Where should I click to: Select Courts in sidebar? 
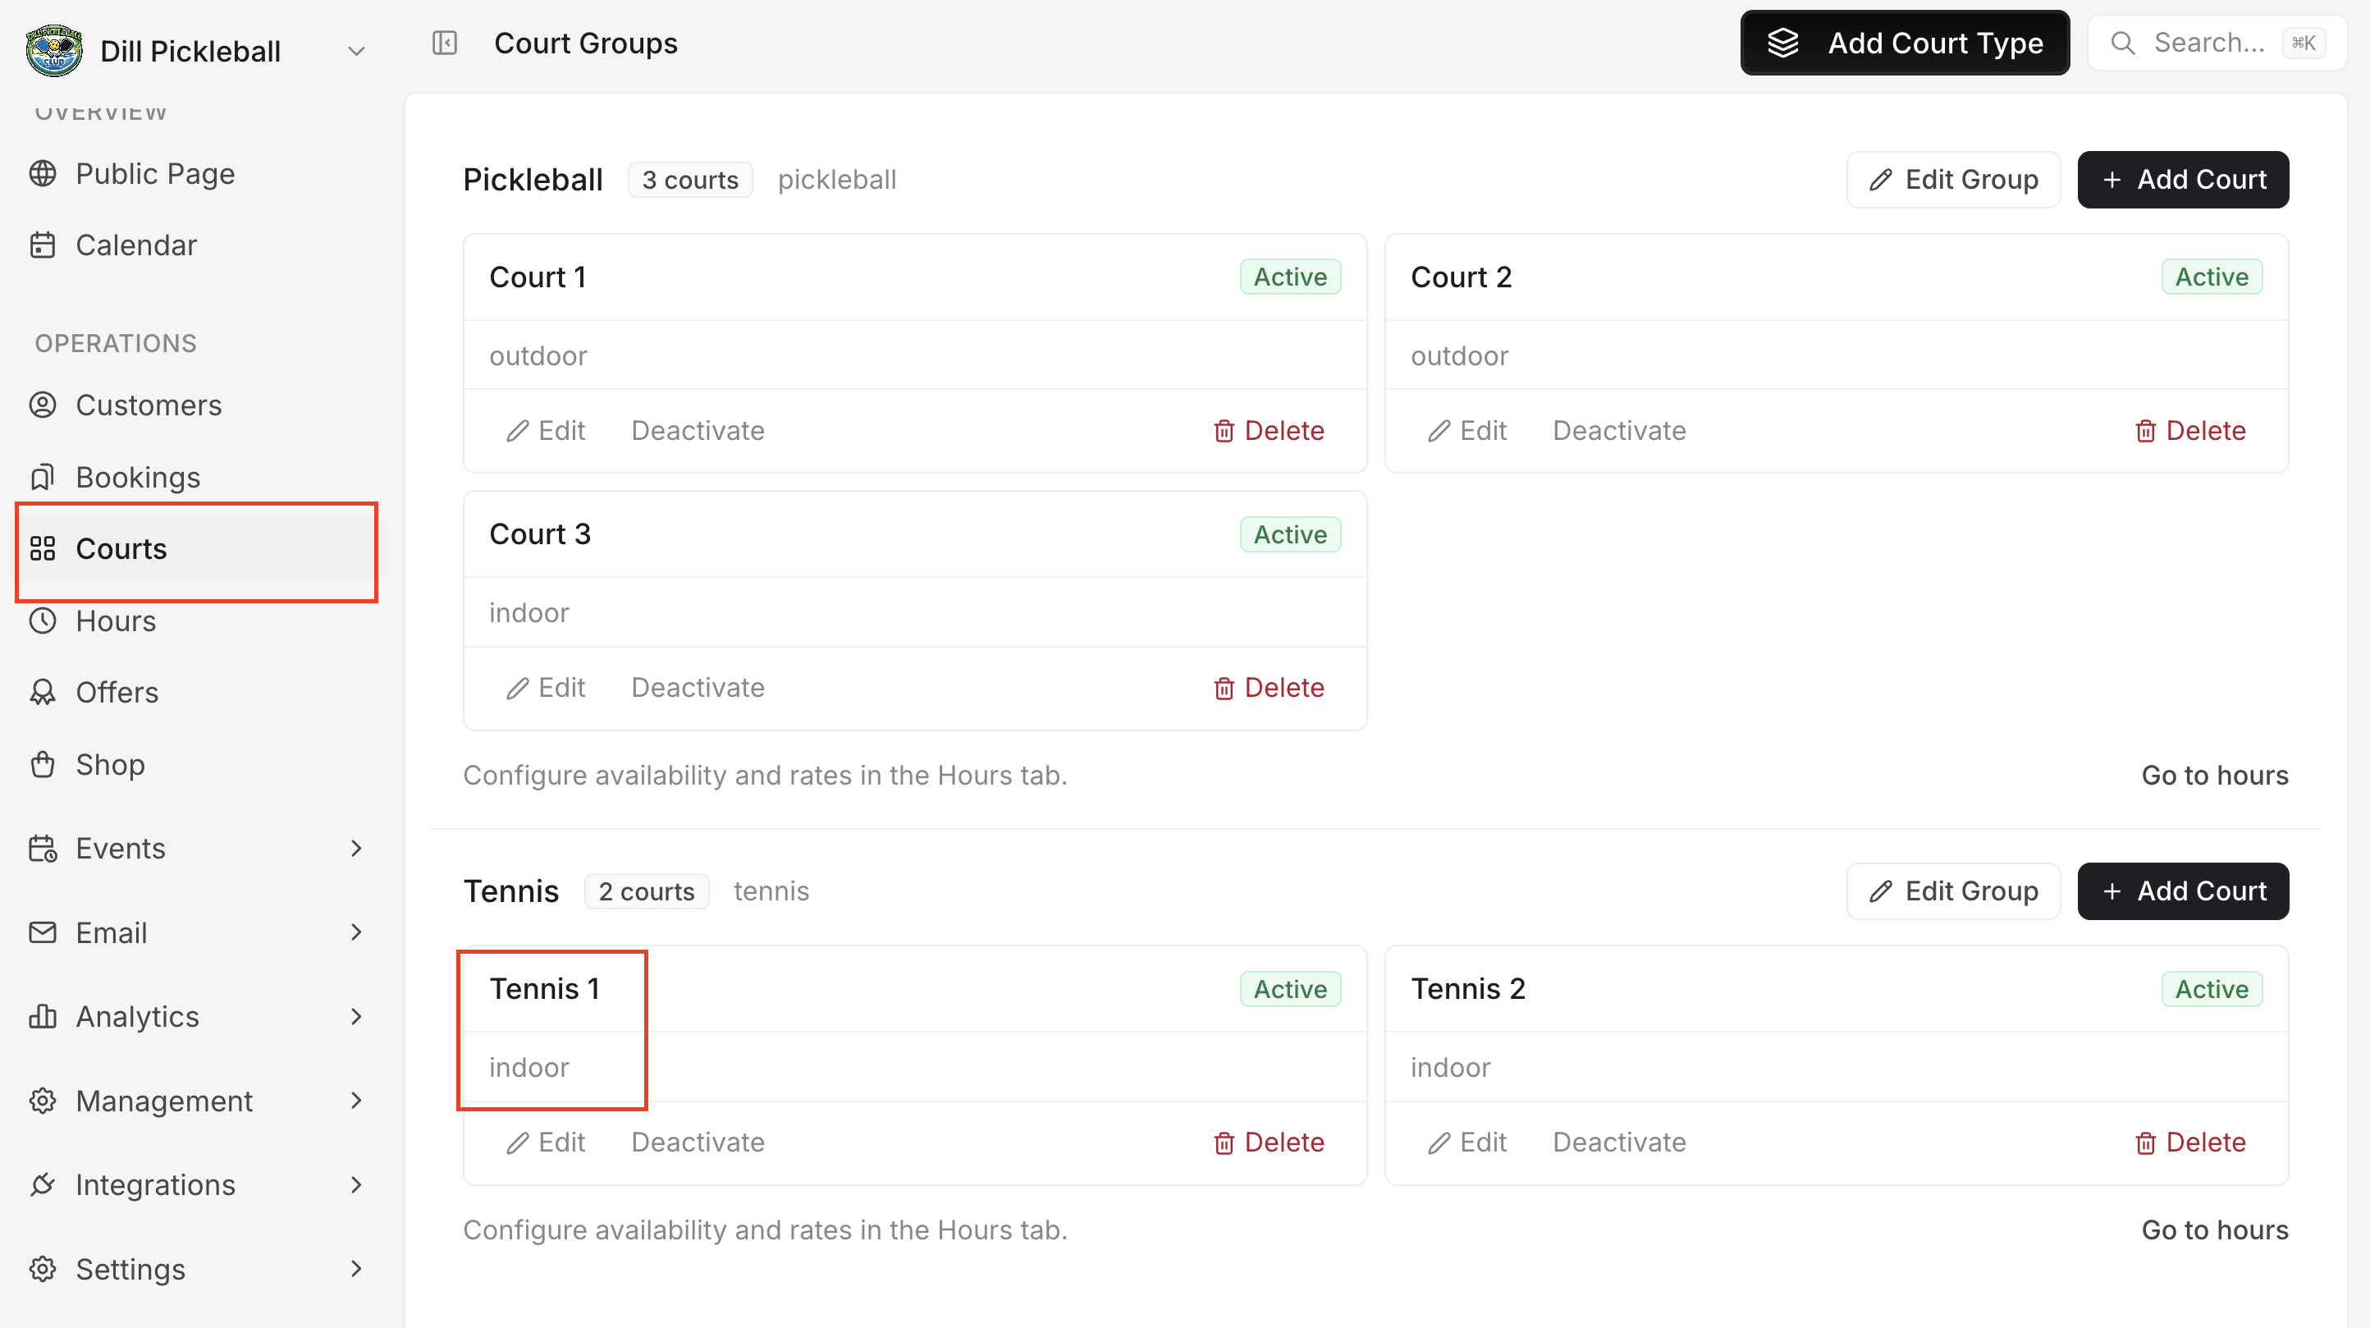(x=196, y=548)
